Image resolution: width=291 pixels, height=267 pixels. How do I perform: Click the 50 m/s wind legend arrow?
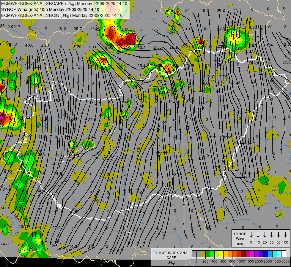coord(279,235)
